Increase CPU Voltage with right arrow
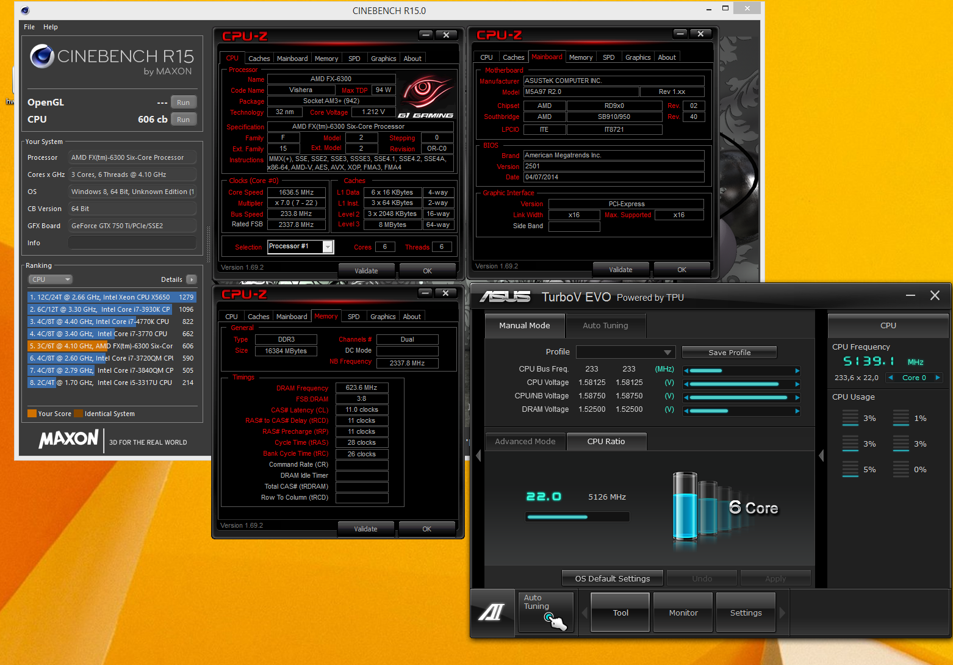The image size is (953, 665). 797,384
